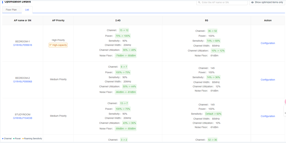Click the search magnifier icon
Screen dimensions: 286x143
click(x=199, y=2)
